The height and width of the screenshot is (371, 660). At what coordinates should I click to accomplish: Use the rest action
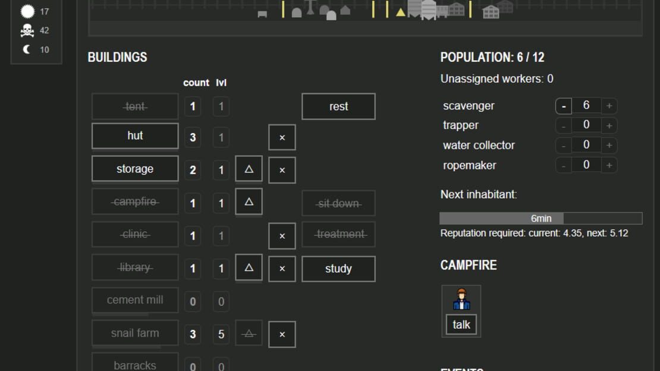point(338,106)
